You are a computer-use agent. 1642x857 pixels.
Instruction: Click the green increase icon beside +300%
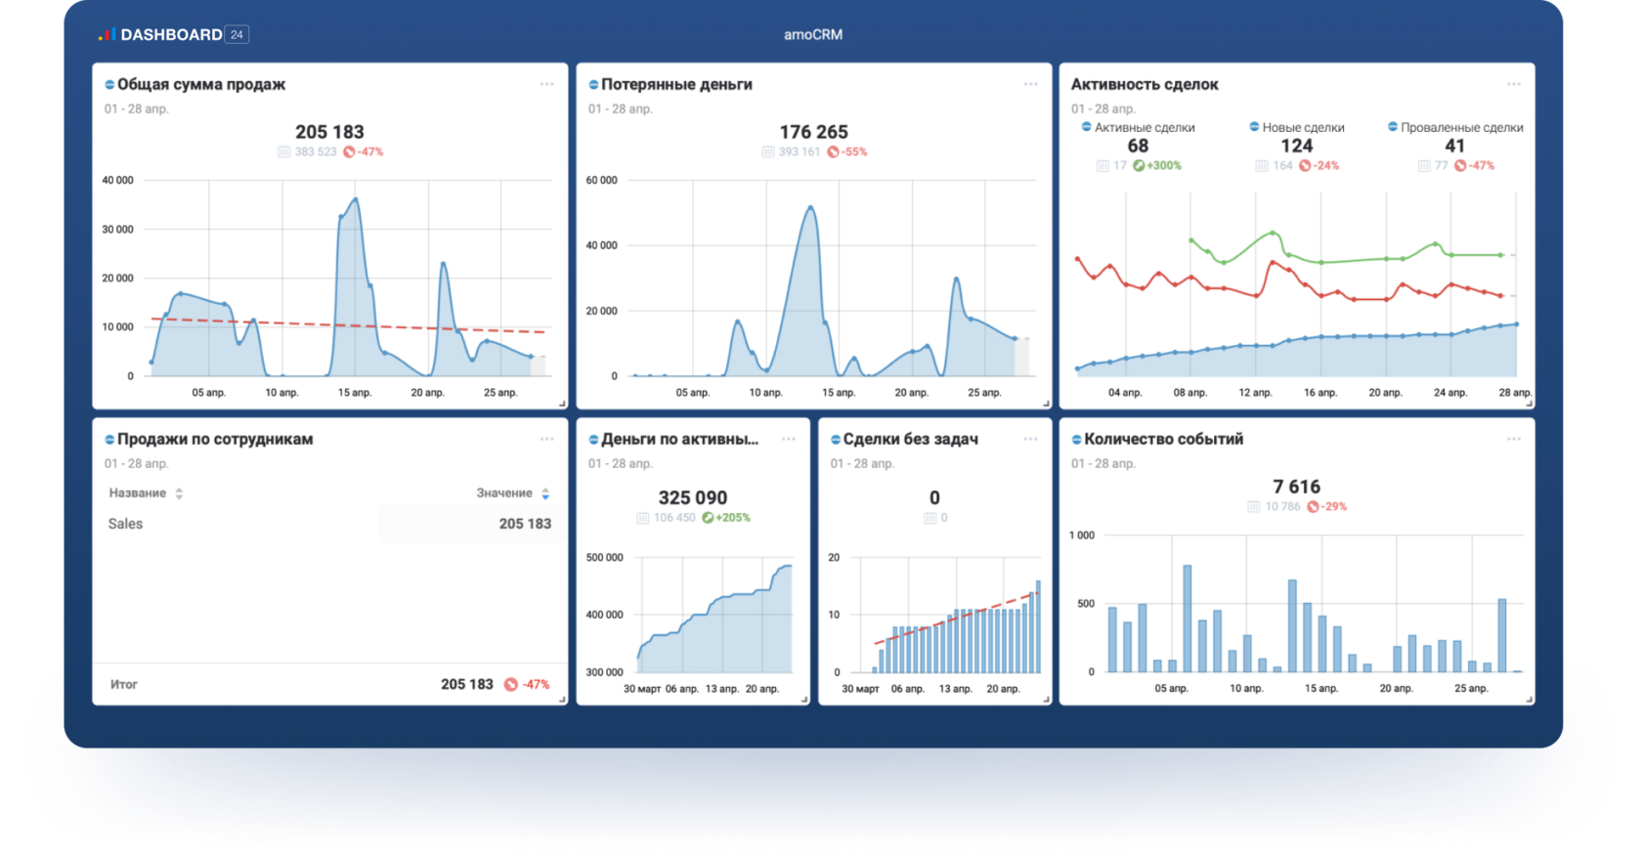coord(1139,166)
